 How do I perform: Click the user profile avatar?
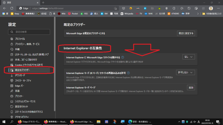[x=211, y=8]
